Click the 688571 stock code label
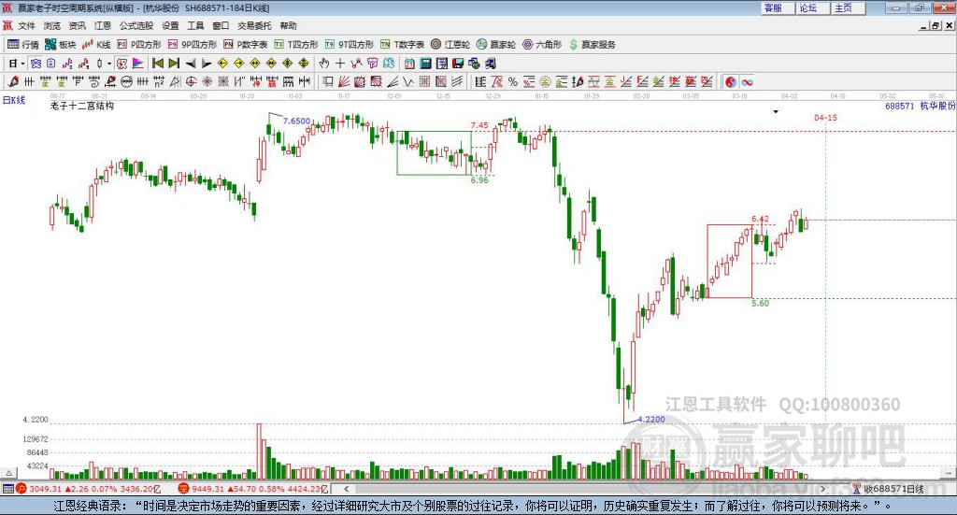The image size is (957, 515). tap(900, 107)
